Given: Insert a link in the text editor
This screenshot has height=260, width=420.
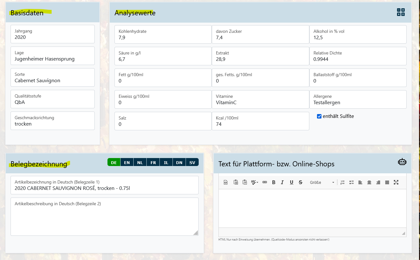Looking at the screenshot, I should pyautogui.click(x=264, y=182).
